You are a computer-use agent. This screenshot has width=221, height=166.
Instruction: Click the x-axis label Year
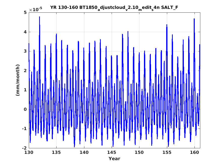point(114,159)
